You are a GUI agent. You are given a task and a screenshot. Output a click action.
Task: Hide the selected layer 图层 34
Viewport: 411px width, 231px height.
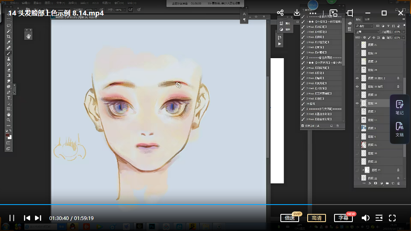(357, 103)
